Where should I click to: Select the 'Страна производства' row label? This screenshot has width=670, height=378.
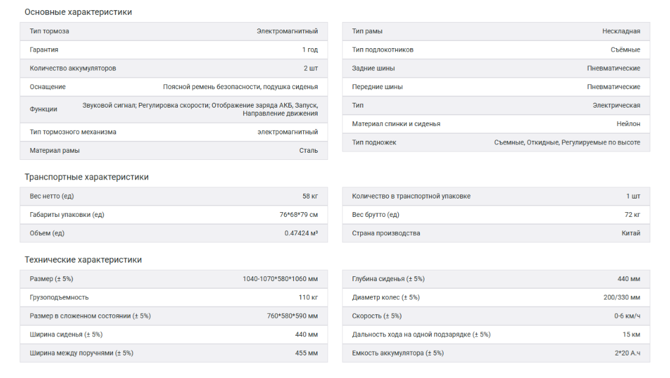coord(386,233)
